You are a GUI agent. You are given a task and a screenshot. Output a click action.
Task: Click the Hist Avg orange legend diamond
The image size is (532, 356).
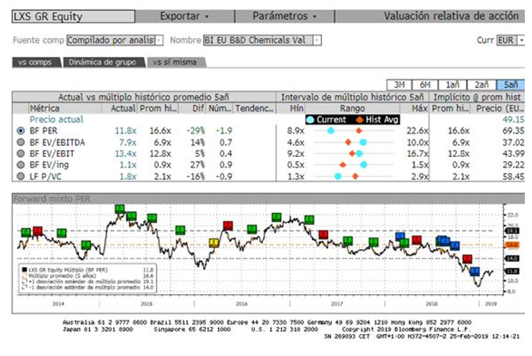coord(359,120)
